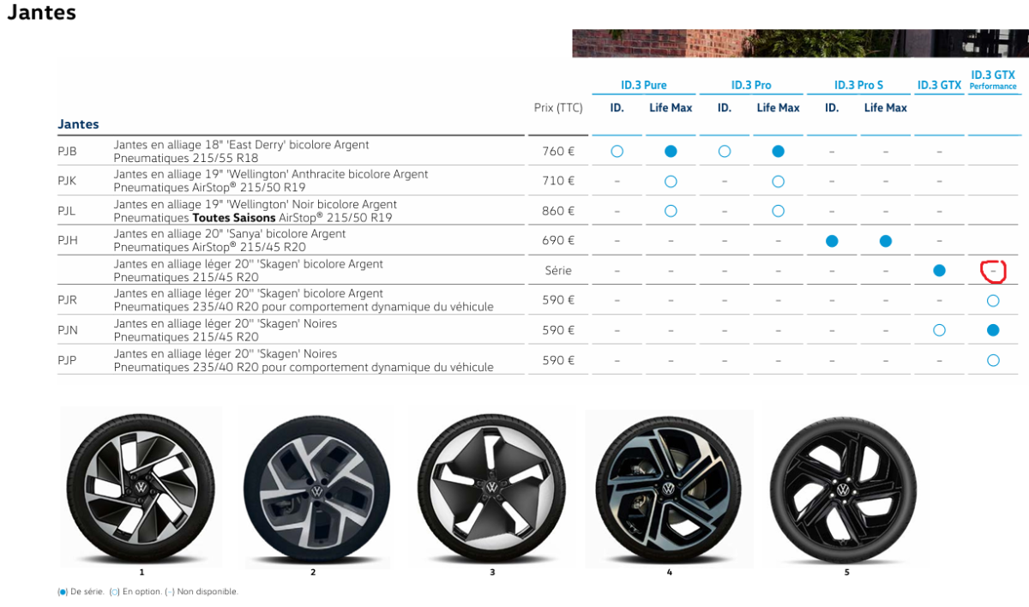Click the ID.3 GTX Performance column header

(993, 80)
